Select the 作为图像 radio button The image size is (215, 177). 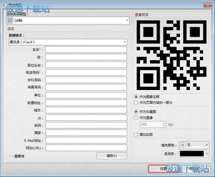(x=136, y=118)
